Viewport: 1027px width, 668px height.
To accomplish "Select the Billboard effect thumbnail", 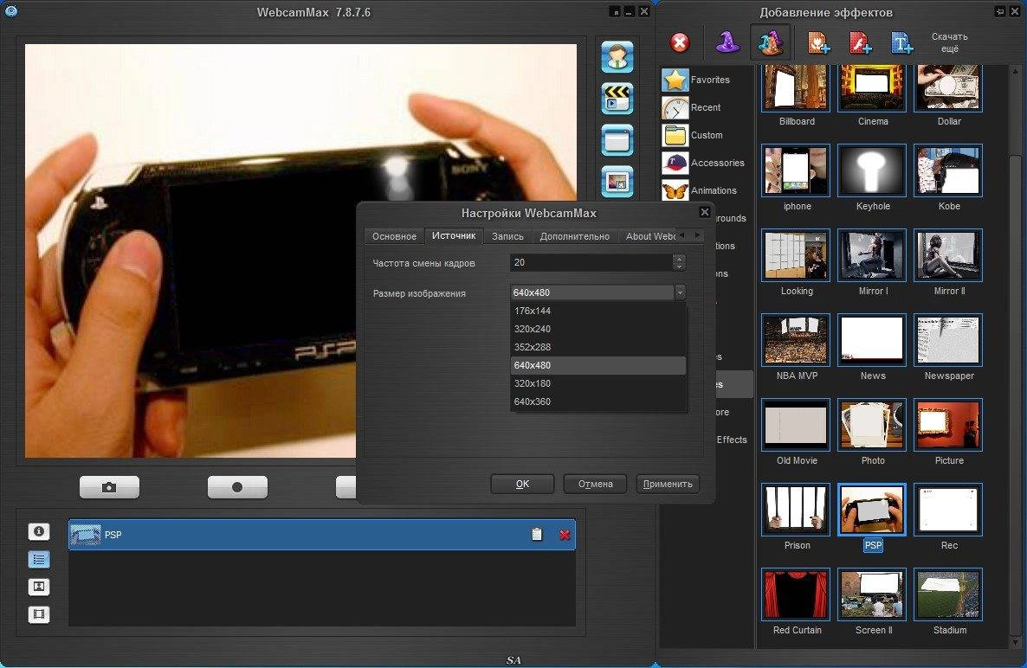I will click(x=796, y=87).
